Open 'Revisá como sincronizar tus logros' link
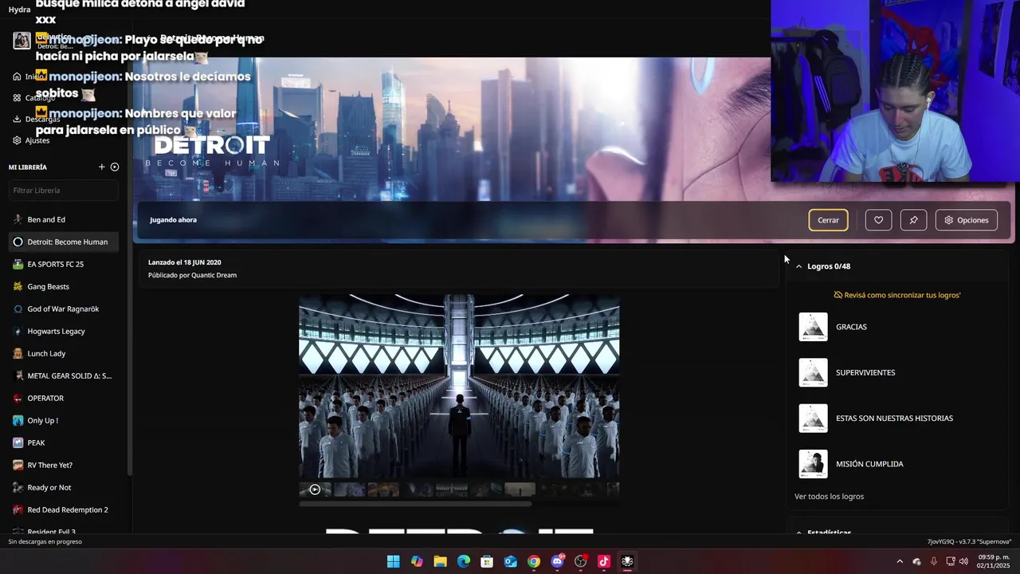The width and height of the screenshot is (1020, 574). pyautogui.click(x=897, y=295)
